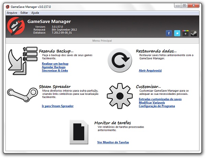Click the 'Customizar...' heading
The image size is (206, 158).
[148, 87]
